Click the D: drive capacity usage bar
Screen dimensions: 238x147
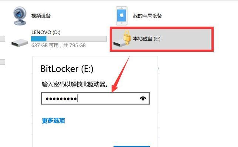[x=69, y=39]
